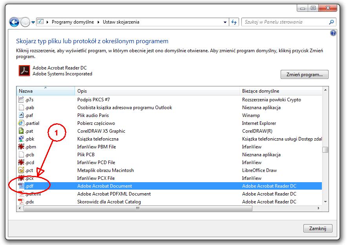Click the horizontal scrollbar thumb
This screenshot has height=245, width=347.
[138, 208]
